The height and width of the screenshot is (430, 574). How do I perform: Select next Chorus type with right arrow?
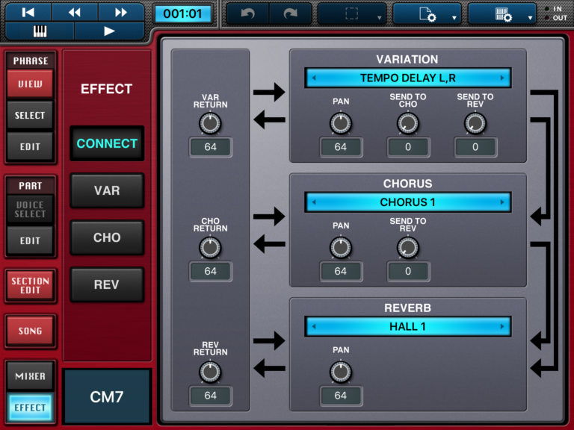(502, 202)
